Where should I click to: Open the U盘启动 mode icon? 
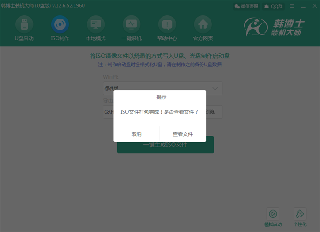tap(24, 25)
